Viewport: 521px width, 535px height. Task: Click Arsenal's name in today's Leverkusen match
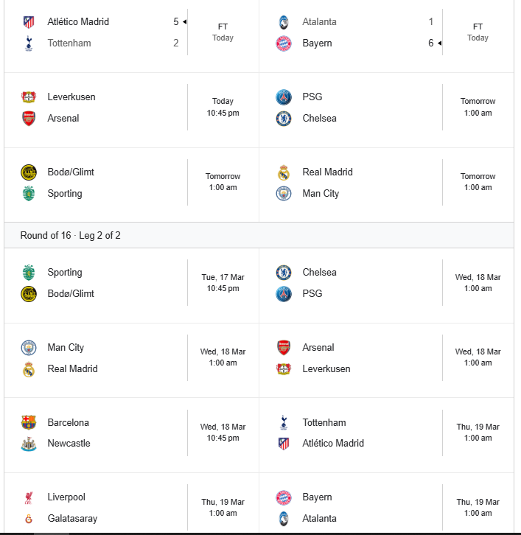(63, 119)
